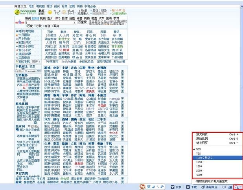The height and width of the screenshot is (190, 243).
Task: Click the cloudy weather icon for tomorrow
Action: click(x=64, y=12)
